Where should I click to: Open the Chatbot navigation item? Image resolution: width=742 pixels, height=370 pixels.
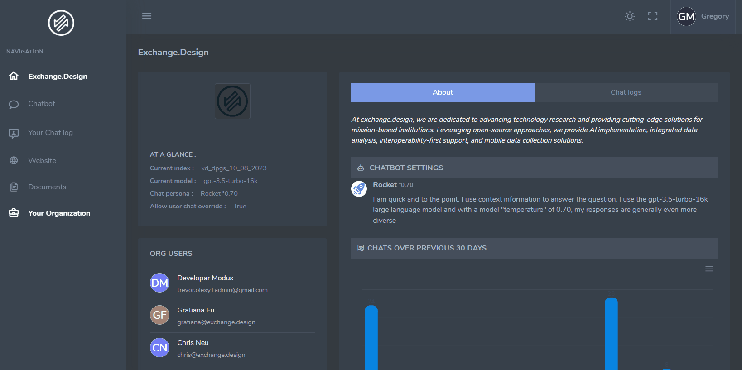pos(42,104)
